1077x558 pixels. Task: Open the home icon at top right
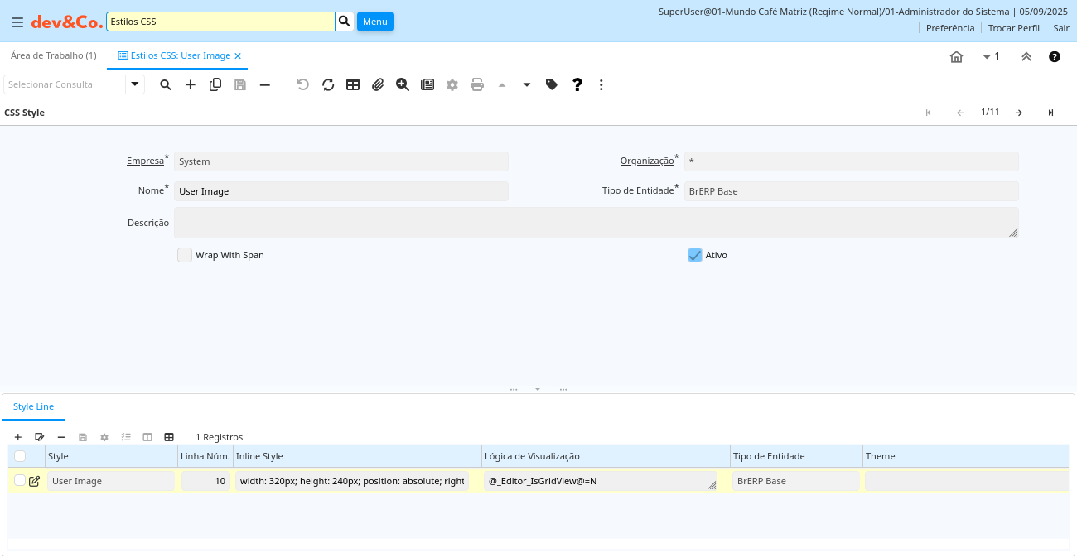956,57
